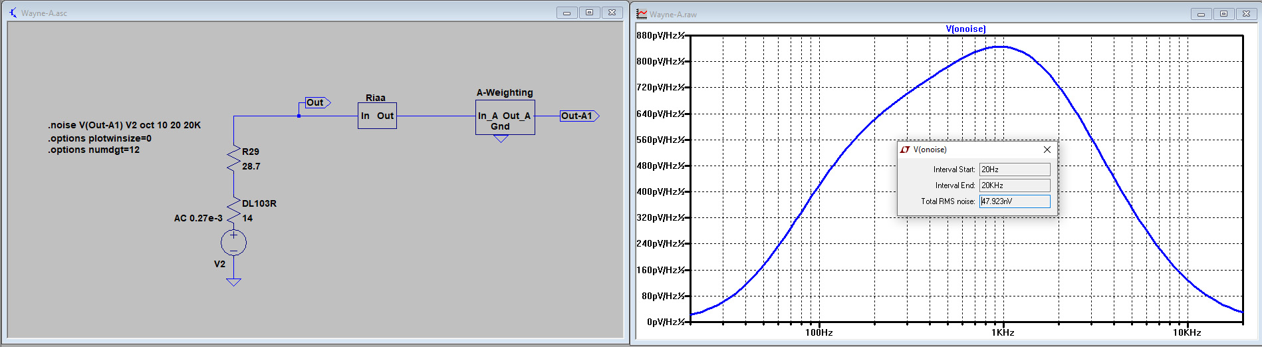This screenshot has height=347, width=1262.
Task: Click the ground symbol under A-Weighting block
Action: click(x=501, y=139)
